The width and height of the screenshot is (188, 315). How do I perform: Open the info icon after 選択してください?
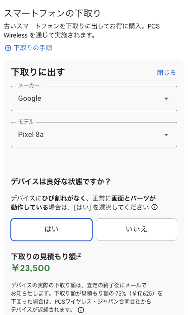click(155, 207)
